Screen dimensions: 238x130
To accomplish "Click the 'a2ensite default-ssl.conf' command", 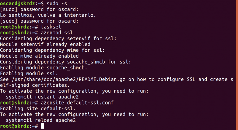I will 77,103.
